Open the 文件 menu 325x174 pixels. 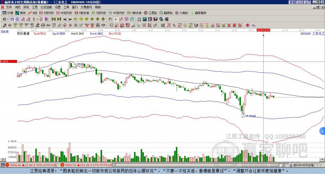click(x=9, y=7)
